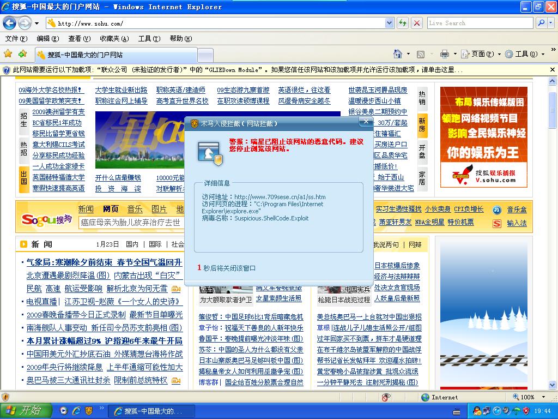Close the 木马入侵拦截 popup window
The image size is (558, 419).
(366, 122)
